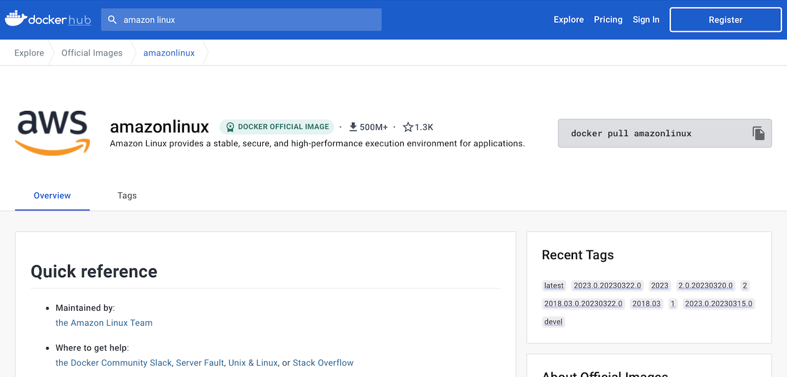Click the Recent Tags heading
787x377 pixels.
578,255
